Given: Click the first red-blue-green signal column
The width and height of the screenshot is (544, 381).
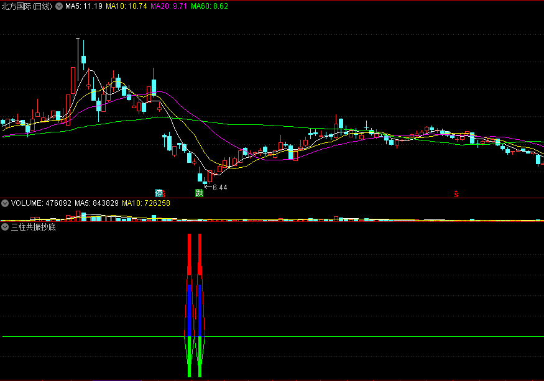Looking at the screenshot, I should [189, 305].
